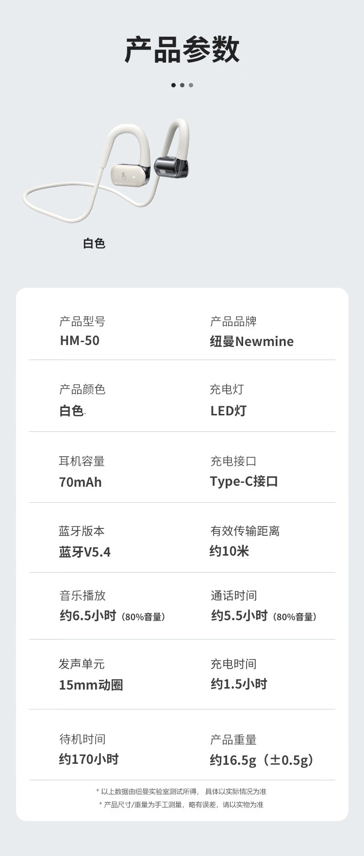Click the 15mm动圈 driver unit value

91,685
